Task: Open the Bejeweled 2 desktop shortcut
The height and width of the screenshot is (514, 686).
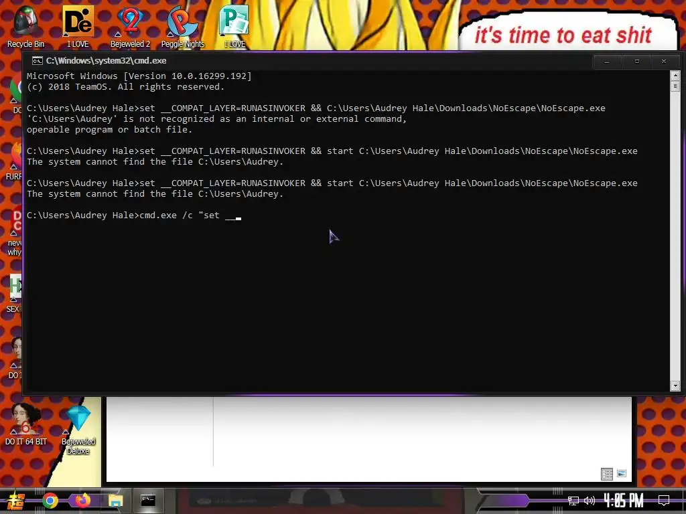Action: pyautogui.click(x=130, y=25)
